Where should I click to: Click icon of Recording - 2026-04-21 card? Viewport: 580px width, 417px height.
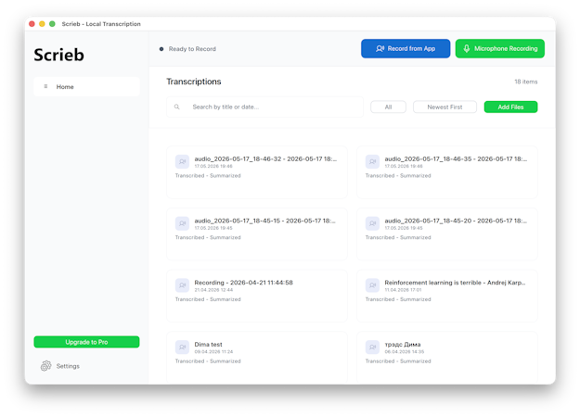pyautogui.click(x=183, y=285)
